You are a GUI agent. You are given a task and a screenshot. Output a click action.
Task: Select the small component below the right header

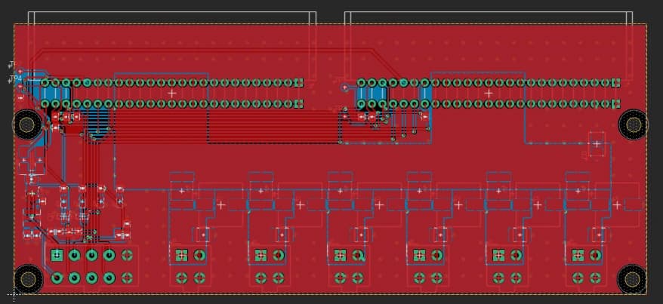[x=597, y=144]
